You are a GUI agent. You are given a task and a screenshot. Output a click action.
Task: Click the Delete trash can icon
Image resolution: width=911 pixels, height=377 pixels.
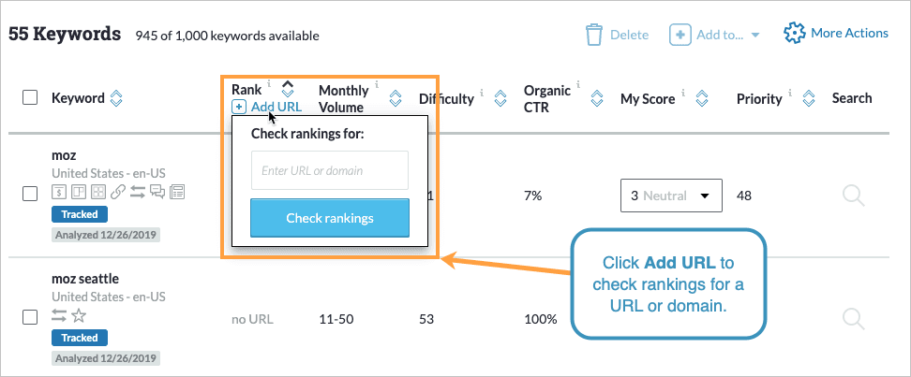[x=594, y=35]
